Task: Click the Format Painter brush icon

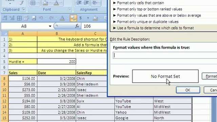Action: (21, 3)
